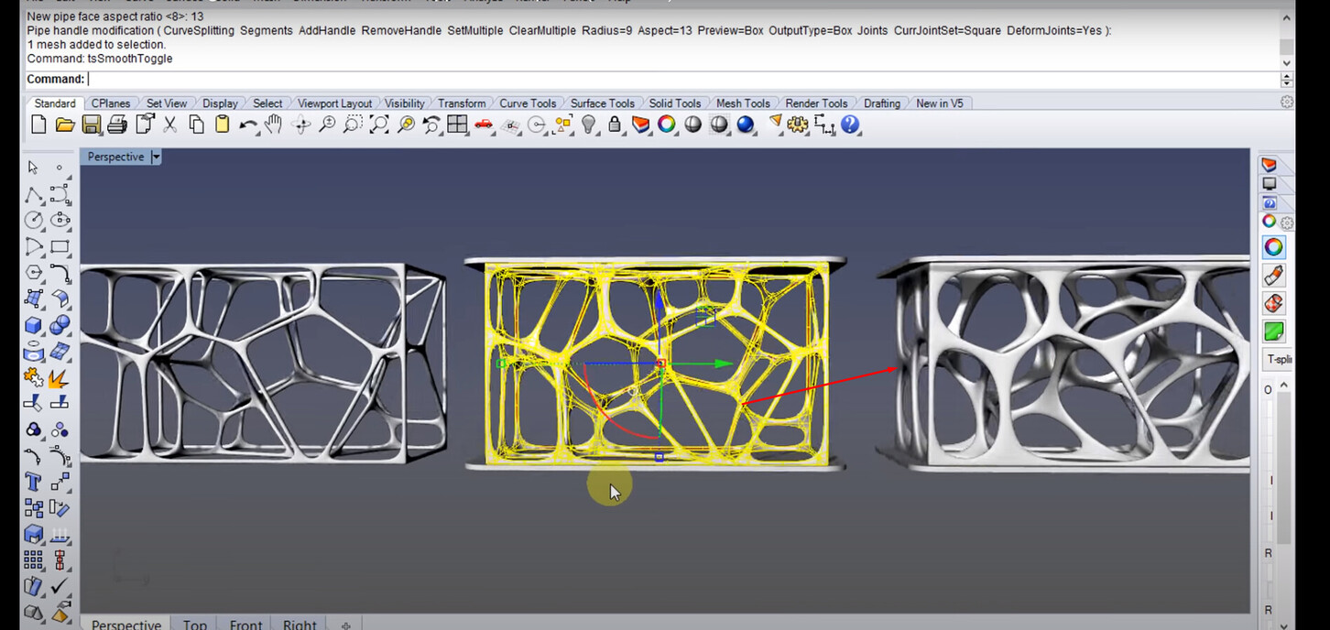1330x630 pixels.
Task: Click the color wheel panel icon
Action: (x=1273, y=247)
